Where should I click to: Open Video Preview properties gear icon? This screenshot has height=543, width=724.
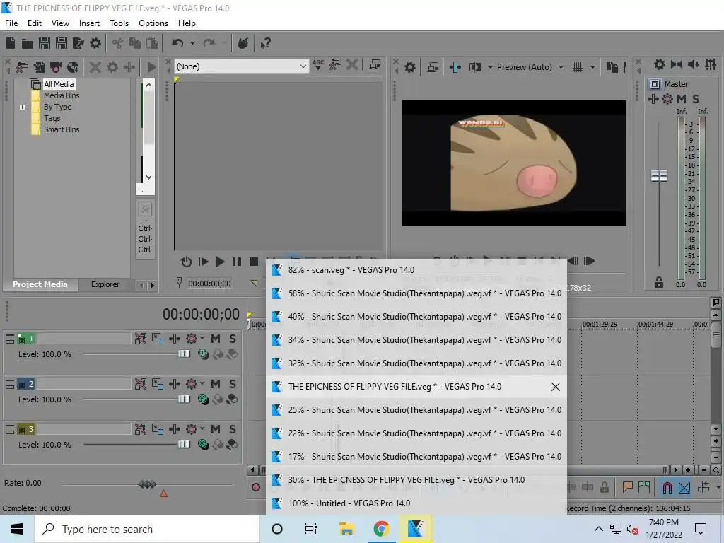point(409,67)
